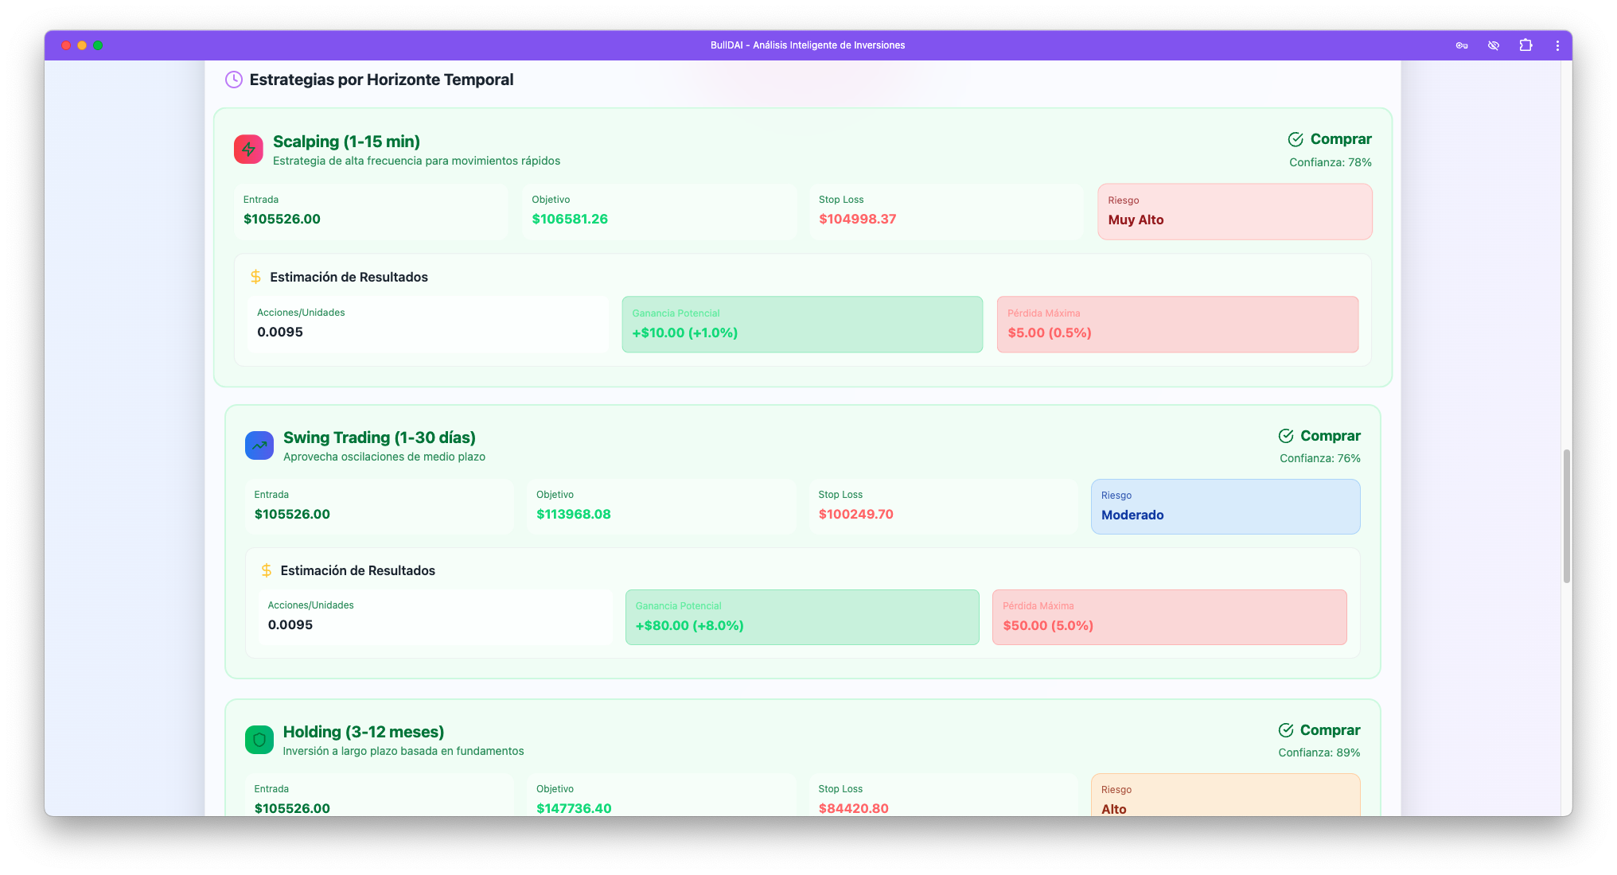
Task: Open the extensions puzzle icon
Action: [1525, 45]
